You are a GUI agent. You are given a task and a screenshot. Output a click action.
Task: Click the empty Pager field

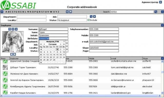(x=104, y=51)
